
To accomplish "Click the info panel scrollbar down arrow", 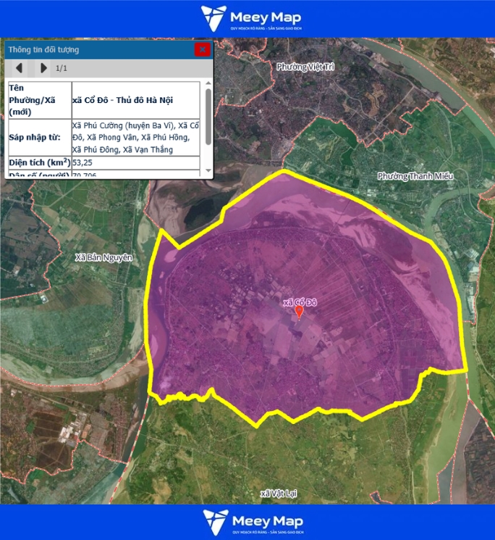I will 208,173.
